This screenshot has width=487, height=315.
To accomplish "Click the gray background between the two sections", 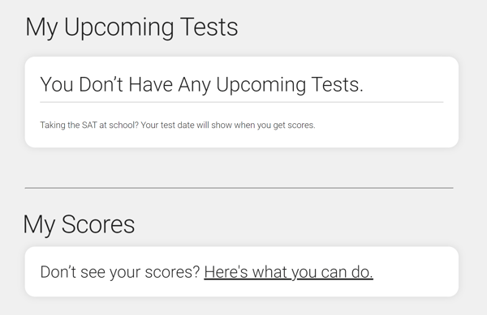I will [x=239, y=168].
